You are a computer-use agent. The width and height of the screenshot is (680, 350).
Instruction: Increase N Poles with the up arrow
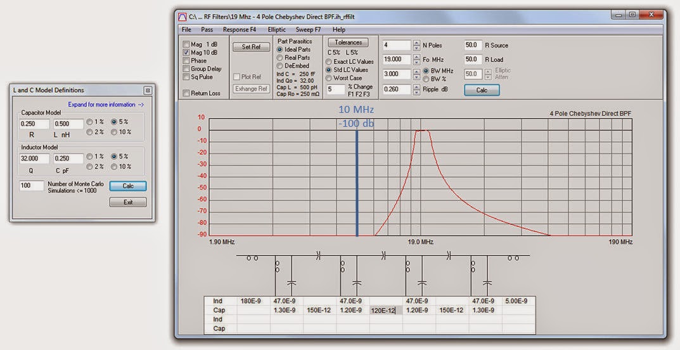click(416, 42)
